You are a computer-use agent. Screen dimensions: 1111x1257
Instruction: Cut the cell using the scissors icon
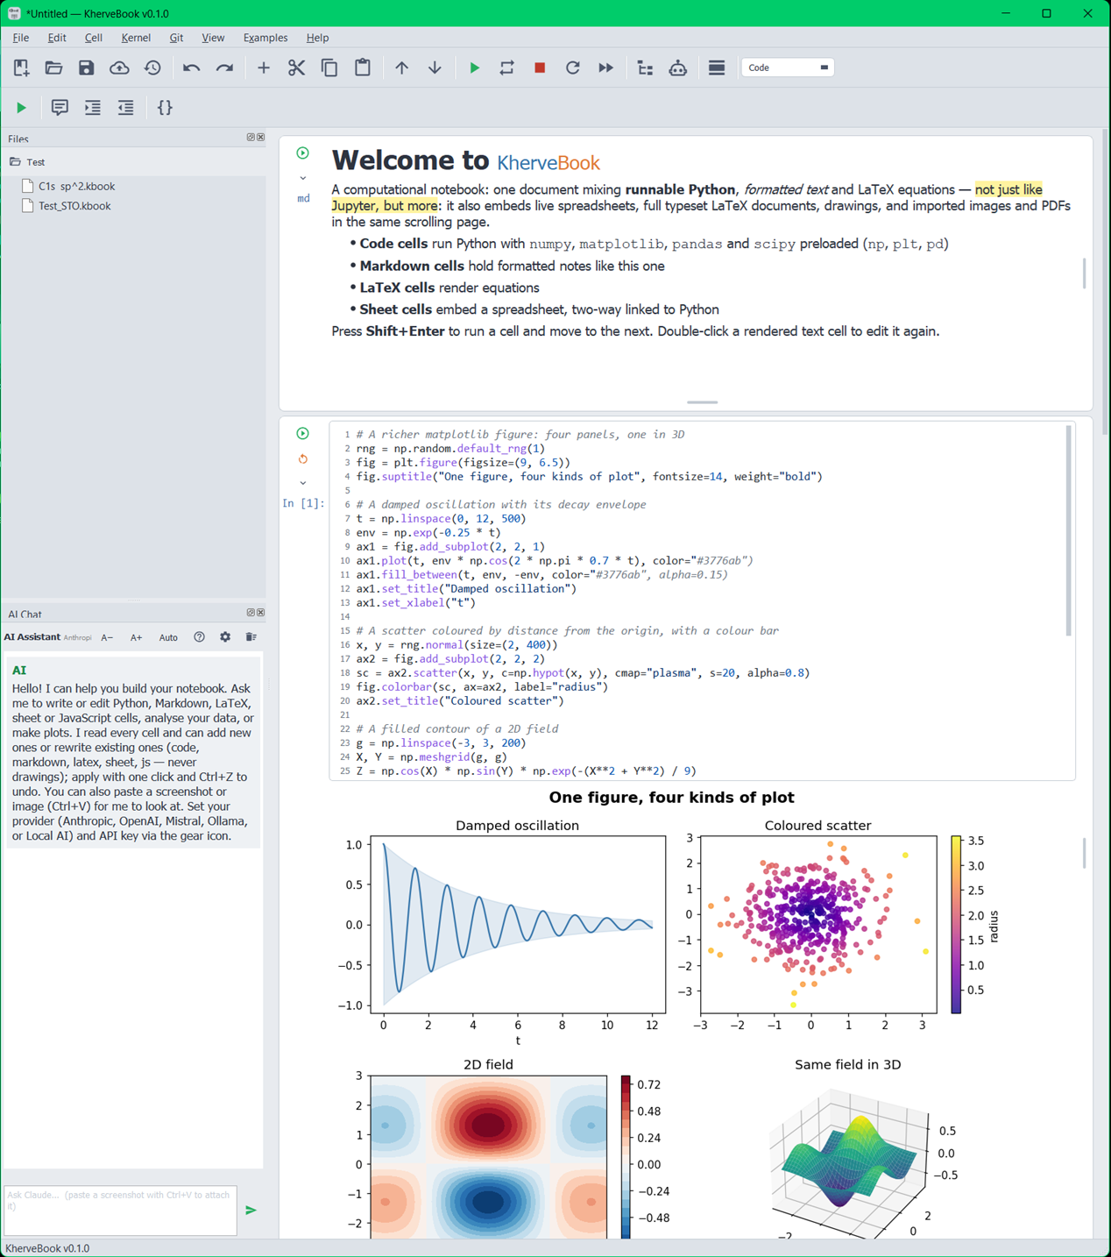tap(296, 67)
